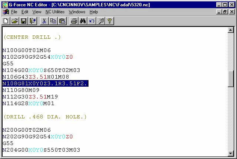Copy selection using the Copy icon
This screenshot has width=237, height=159.
(53, 21)
